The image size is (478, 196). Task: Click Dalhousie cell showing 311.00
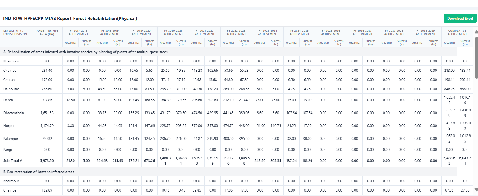pos(181,89)
